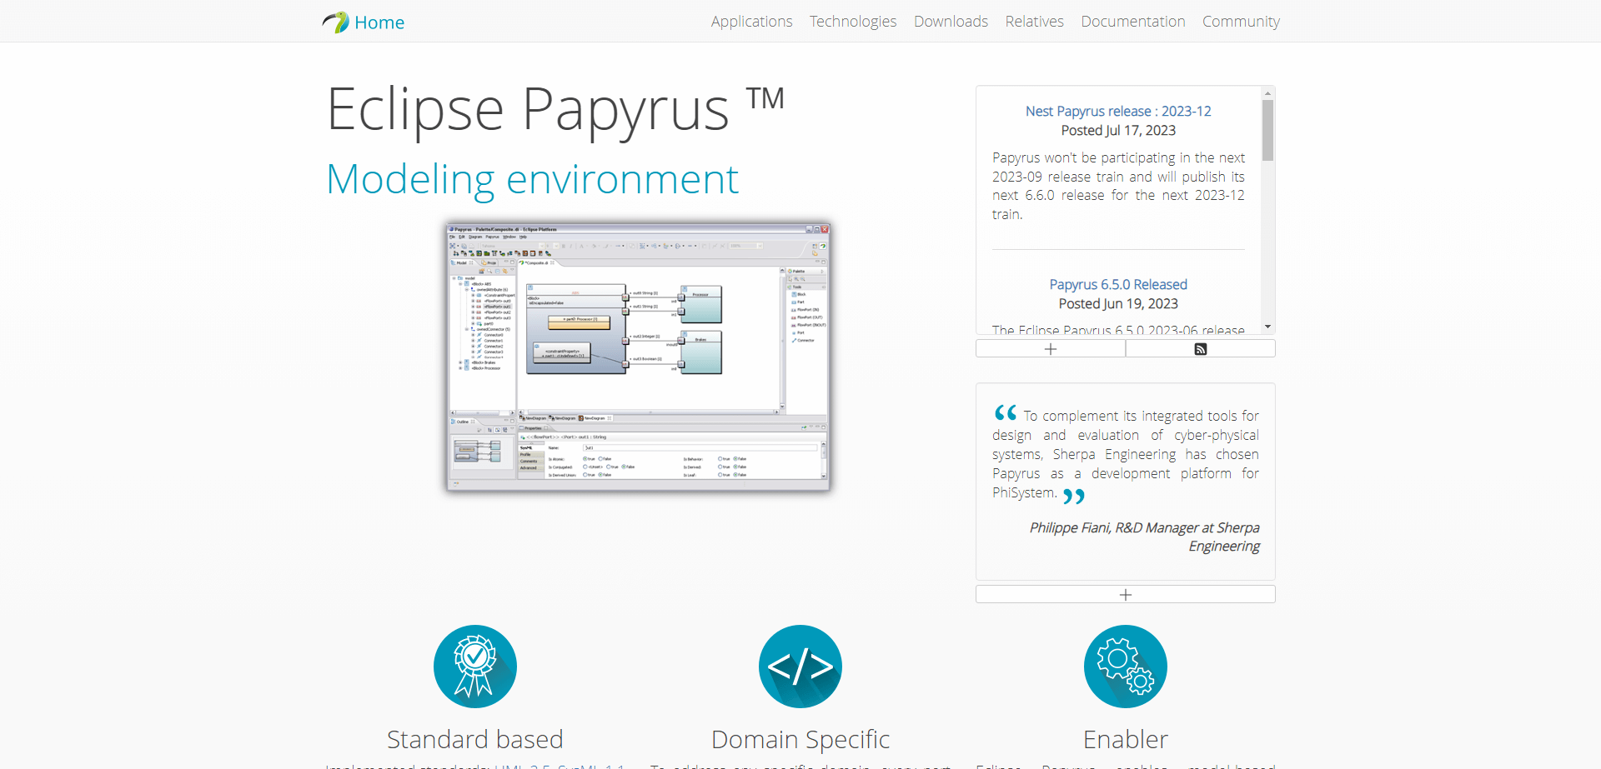
Task: Subscribe using the RSS feed icon
Action: (1201, 348)
